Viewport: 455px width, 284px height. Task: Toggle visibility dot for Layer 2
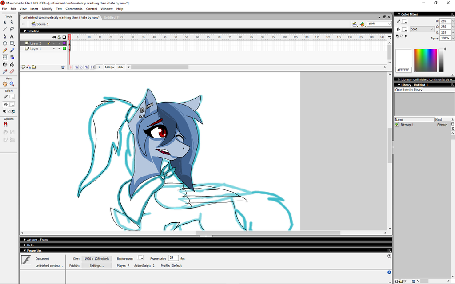point(54,43)
